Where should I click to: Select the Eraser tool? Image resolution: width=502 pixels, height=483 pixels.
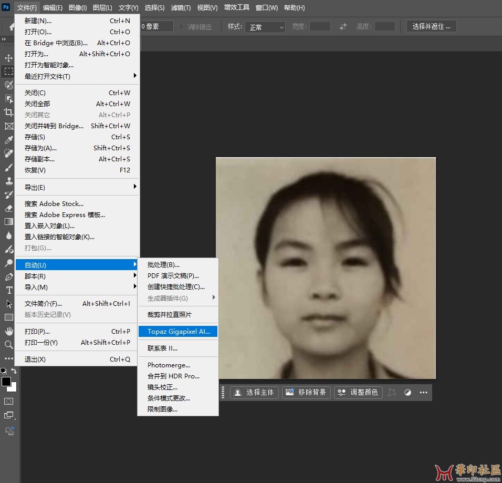pyautogui.click(x=9, y=208)
